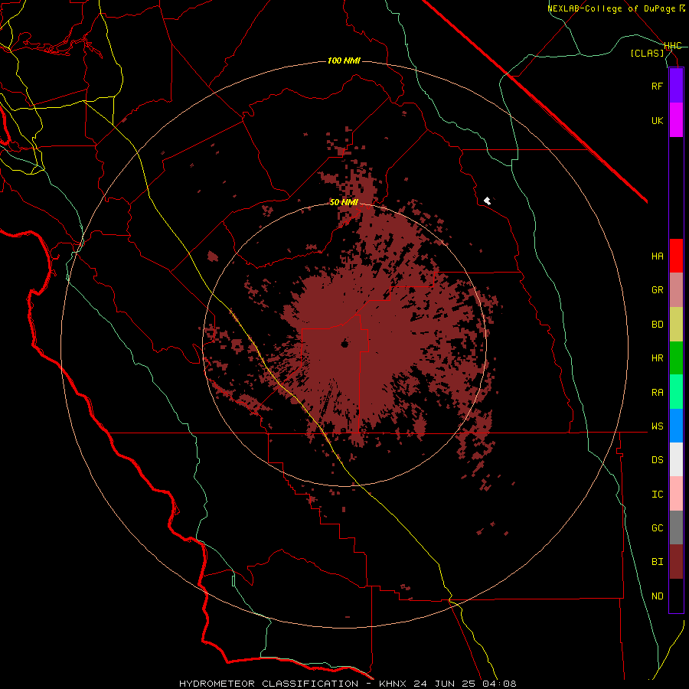Click the radar site center dot
The height and width of the screenshot is (689, 689).
click(x=344, y=344)
